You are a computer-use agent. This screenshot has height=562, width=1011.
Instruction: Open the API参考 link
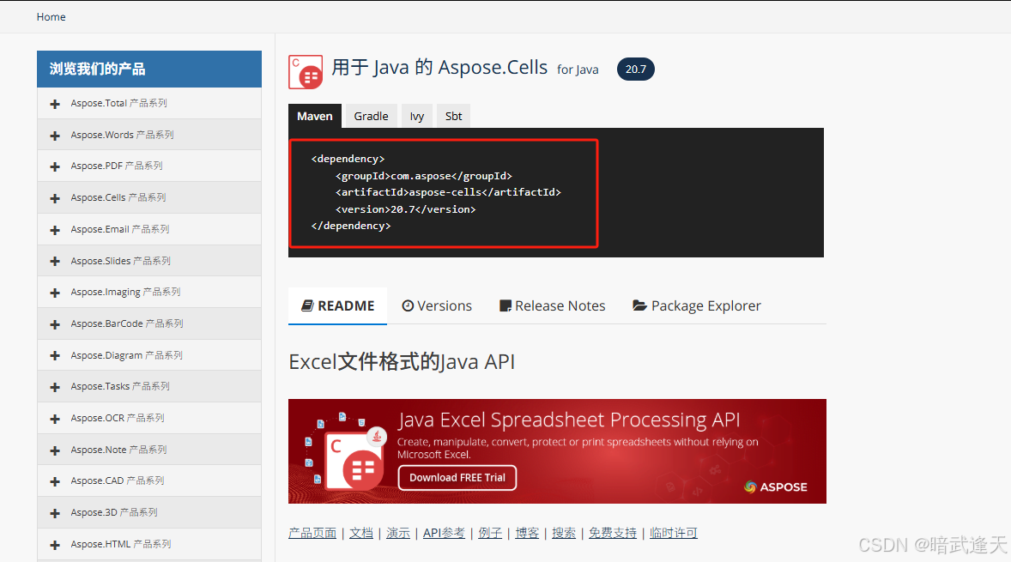[x=444, y=533]
